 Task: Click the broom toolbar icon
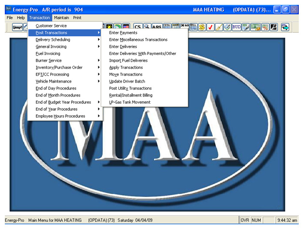tap(219, 27)
